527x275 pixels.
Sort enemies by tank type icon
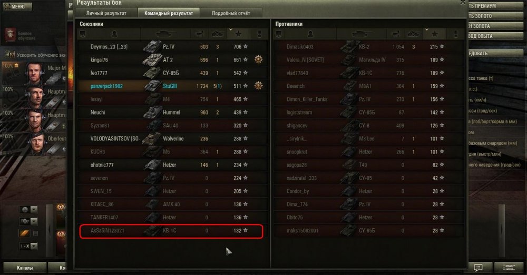point(362,34)
